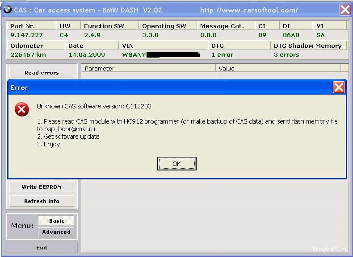Click the DTC Shadow Memory 3 errors value
This screenshot has width=353, height=257.
286,54
